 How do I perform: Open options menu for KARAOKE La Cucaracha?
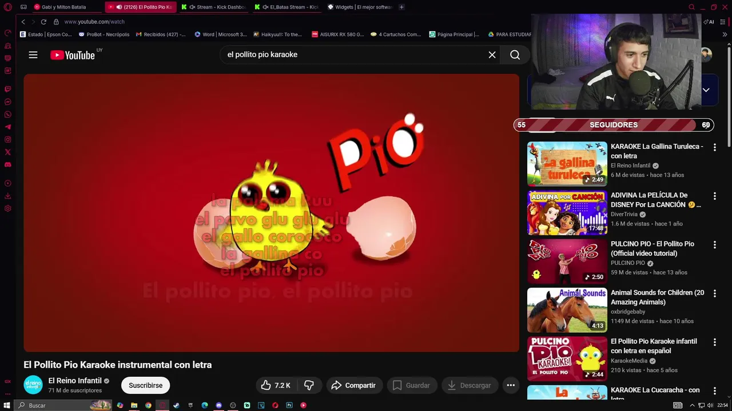coord(714,390)
